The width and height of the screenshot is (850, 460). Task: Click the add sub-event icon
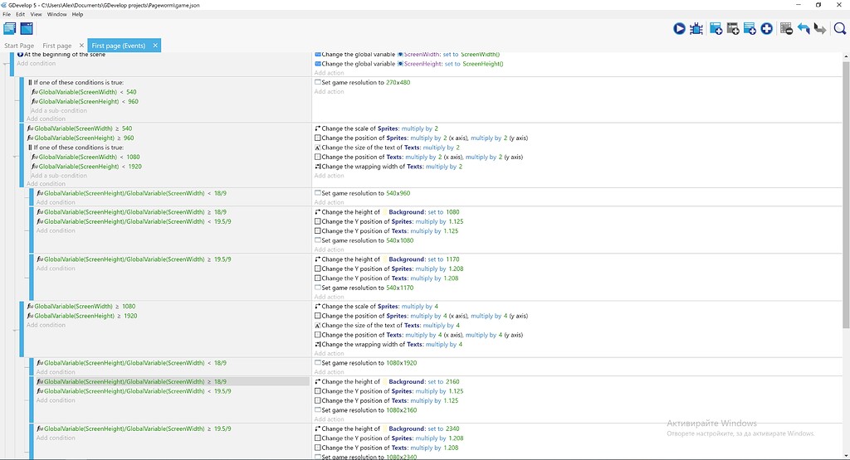tap(733, 29)
